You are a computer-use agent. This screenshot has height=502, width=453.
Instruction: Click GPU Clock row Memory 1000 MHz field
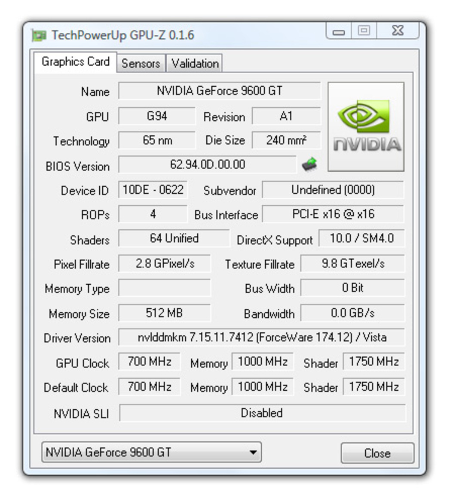point(262,362)
